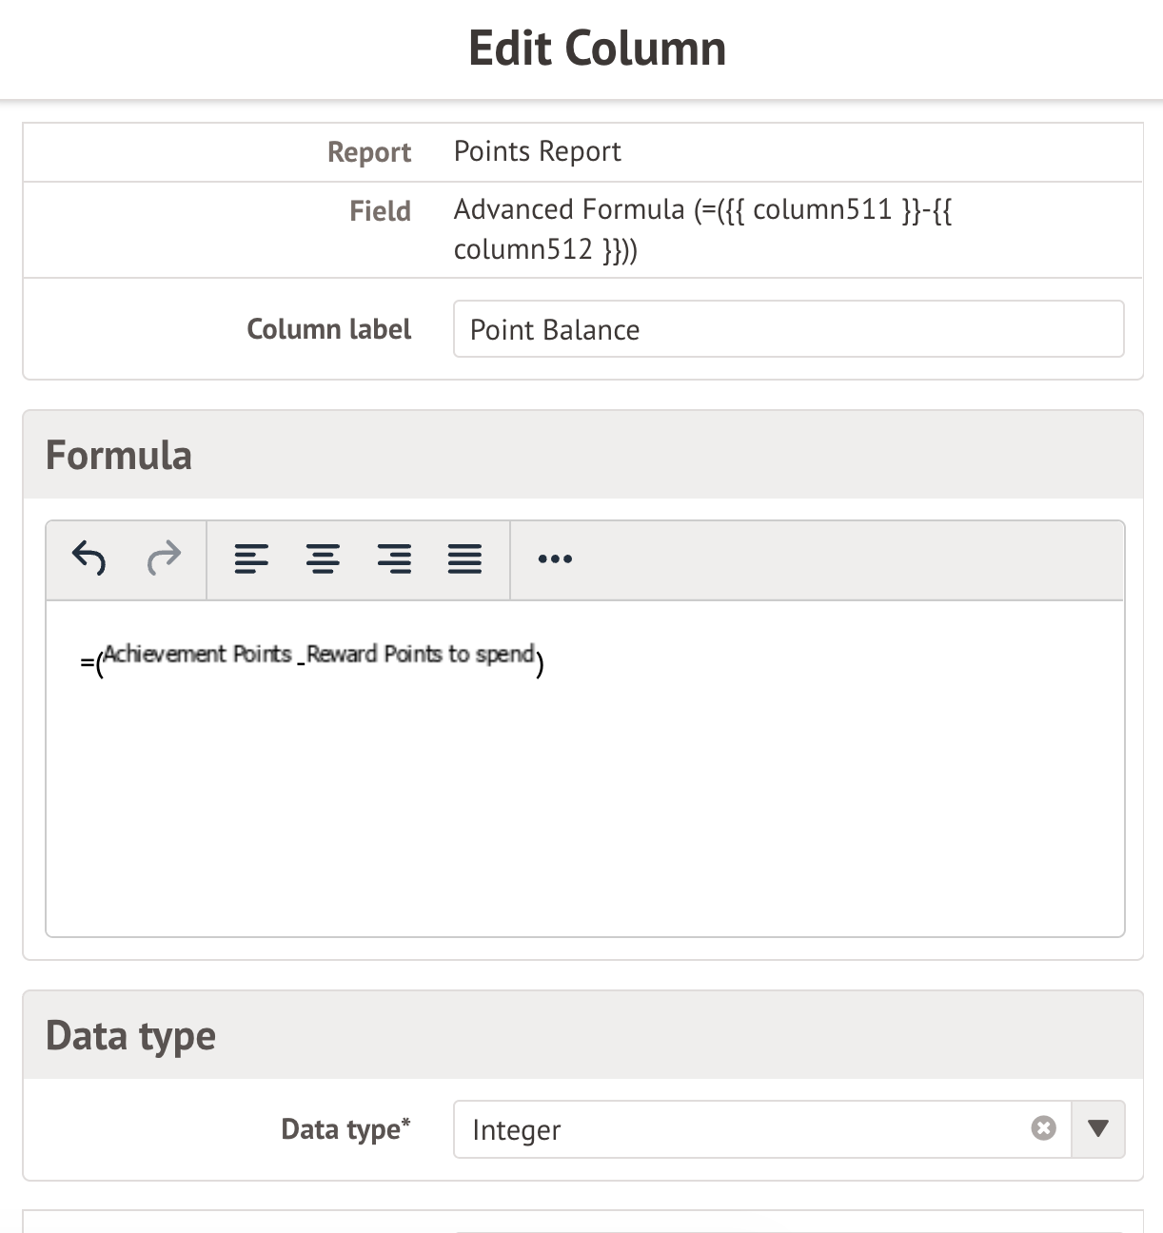Justify the formula text
The width and height of the screenshot is (1163, 1233).
(x=464, y=558)
